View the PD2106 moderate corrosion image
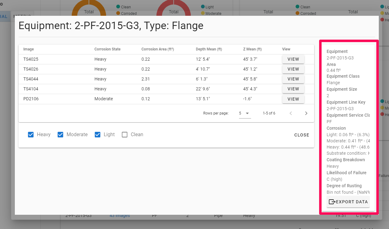The width and height of the screenshot is (389, 229). click(x=293, y=99)
